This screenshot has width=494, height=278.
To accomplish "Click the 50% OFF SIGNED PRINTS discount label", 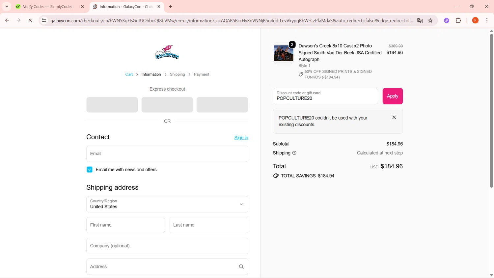I will pyautogui.click(x=338, y=74).
